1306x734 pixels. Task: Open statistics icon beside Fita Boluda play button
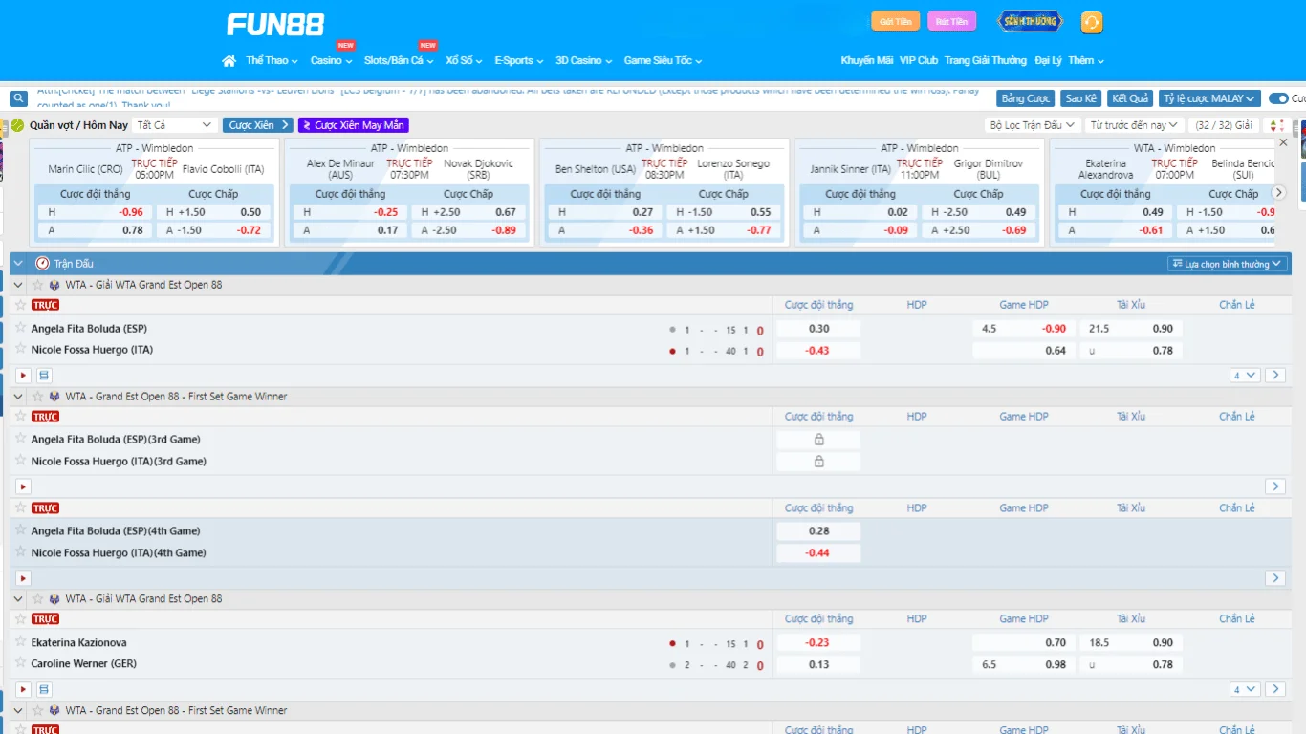[x=44, y=376]
